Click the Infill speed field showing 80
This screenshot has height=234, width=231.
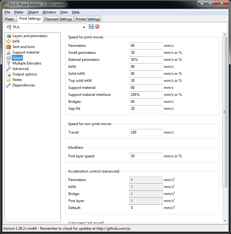point(146,67)
